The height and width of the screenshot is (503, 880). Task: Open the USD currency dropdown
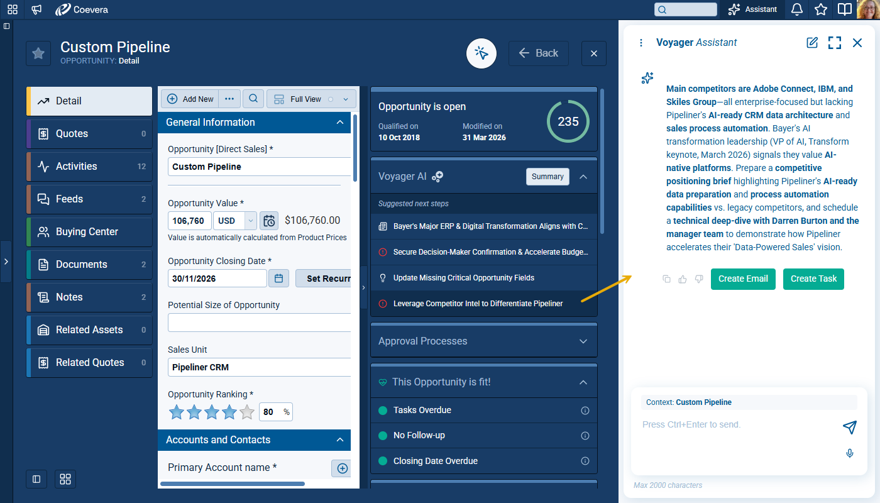(x=250, y=221)
